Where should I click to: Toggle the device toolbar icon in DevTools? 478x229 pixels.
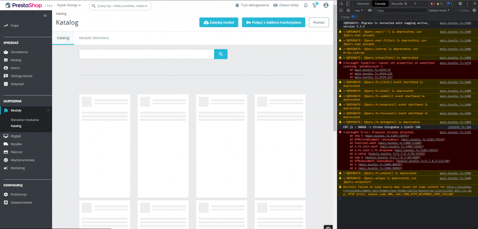tap(348, 4)
